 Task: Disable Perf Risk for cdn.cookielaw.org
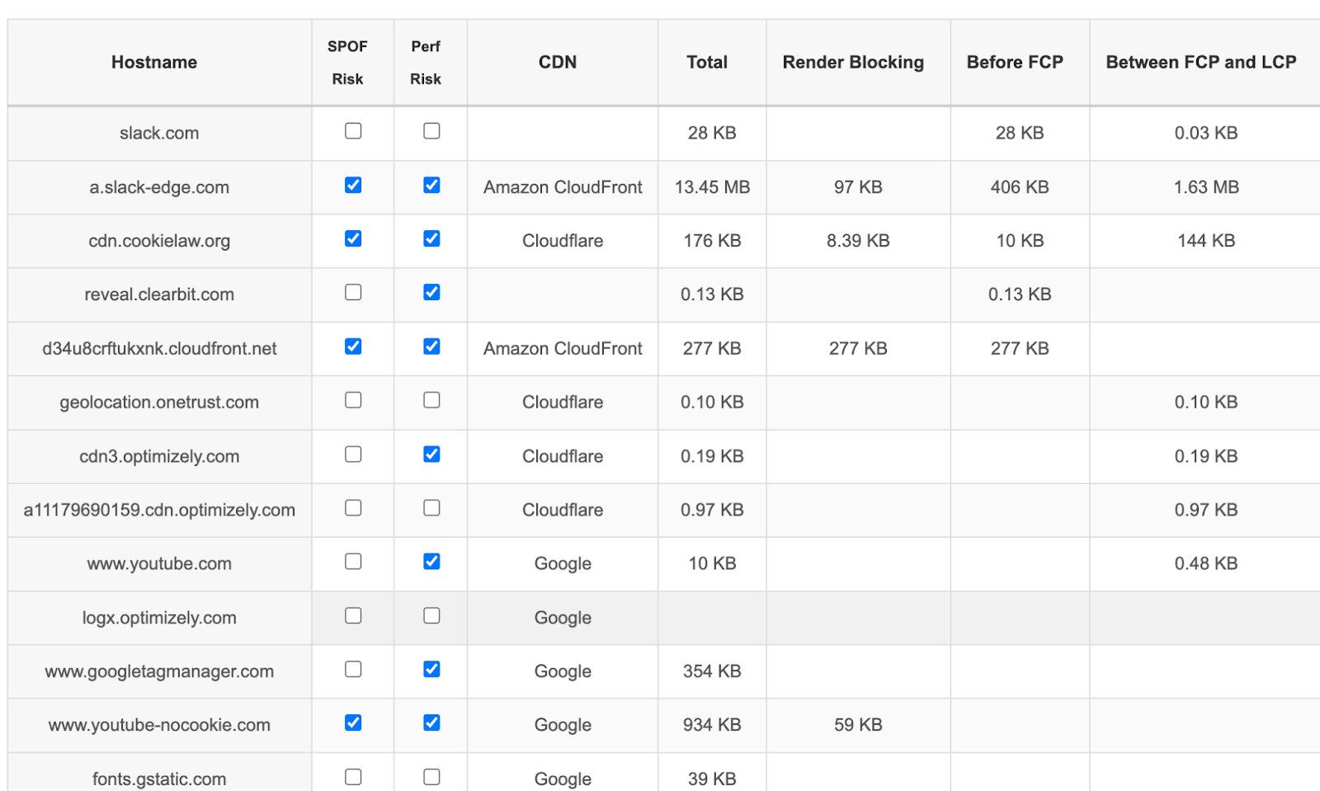click(x=431, y=240)
